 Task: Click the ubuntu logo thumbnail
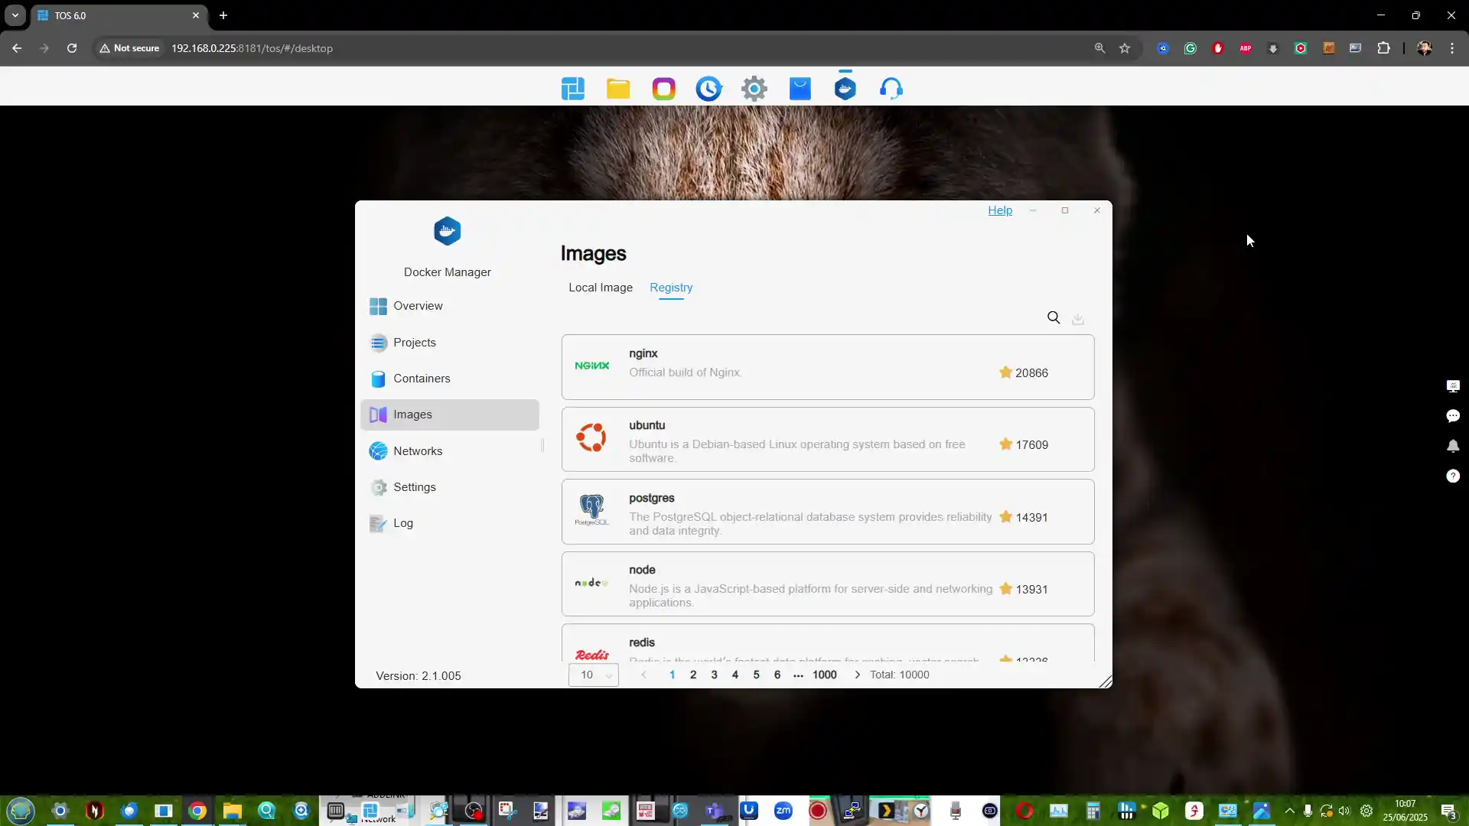(591, 437)
